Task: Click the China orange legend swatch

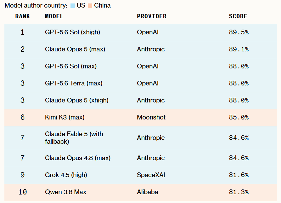Action: pyautogui.click(x=90, y=6)
